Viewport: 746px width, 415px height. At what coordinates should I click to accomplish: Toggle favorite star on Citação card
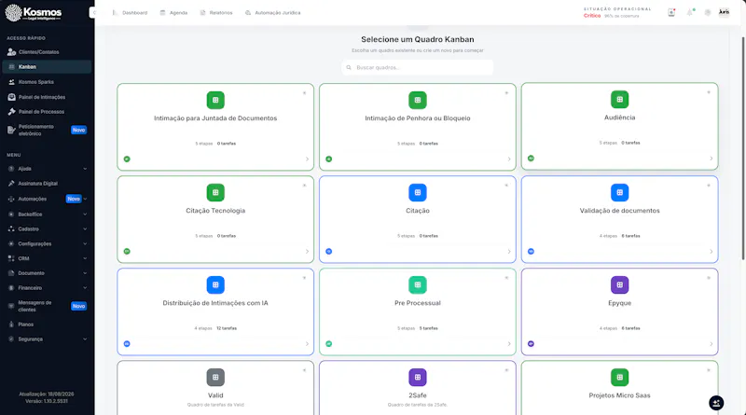pos(506,186)
